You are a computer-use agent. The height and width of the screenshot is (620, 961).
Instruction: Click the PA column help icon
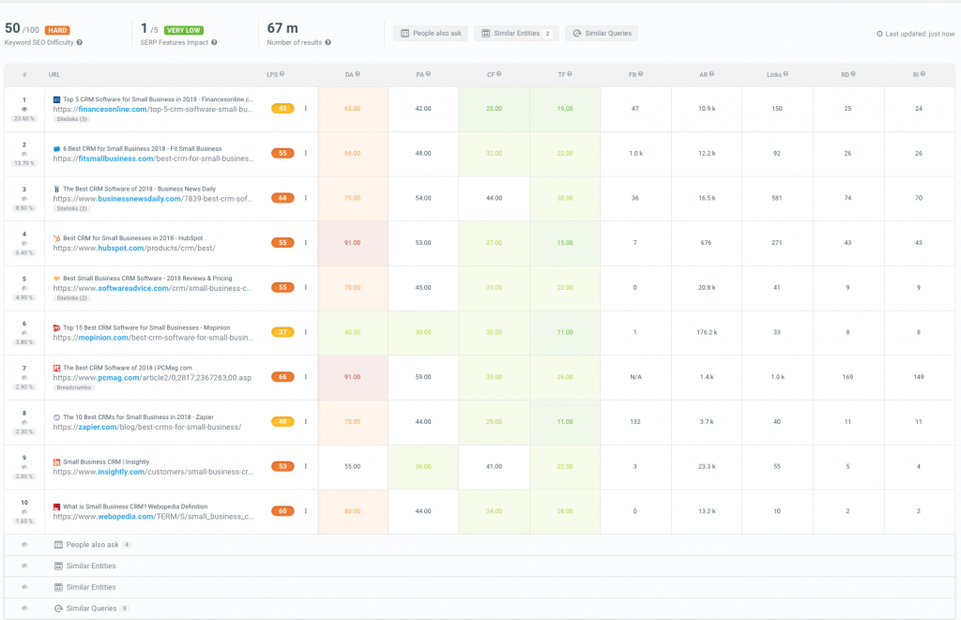coord(428,74)
